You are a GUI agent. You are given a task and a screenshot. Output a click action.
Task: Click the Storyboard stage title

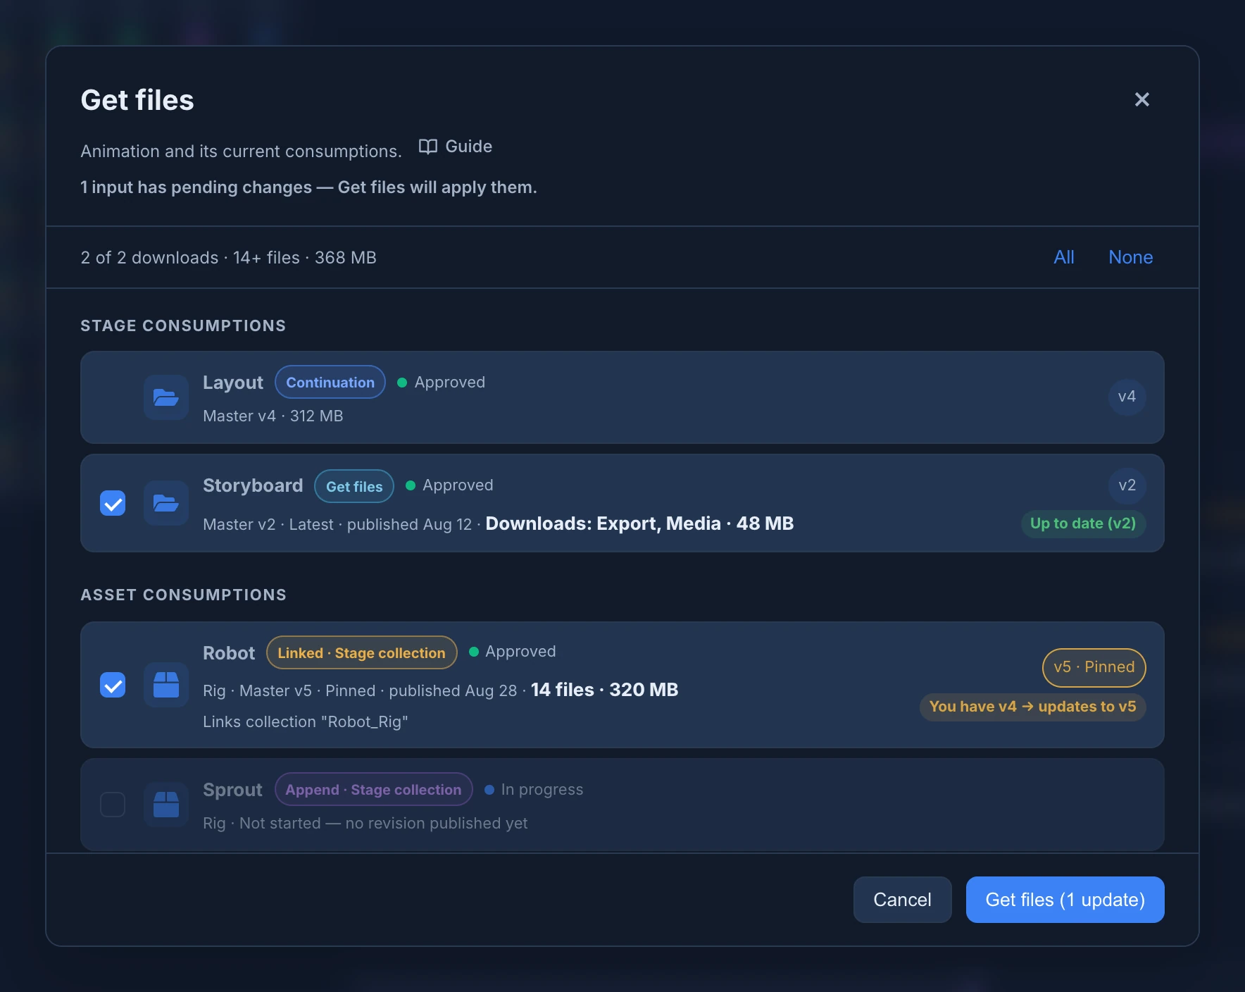click(x=253, y=485)
